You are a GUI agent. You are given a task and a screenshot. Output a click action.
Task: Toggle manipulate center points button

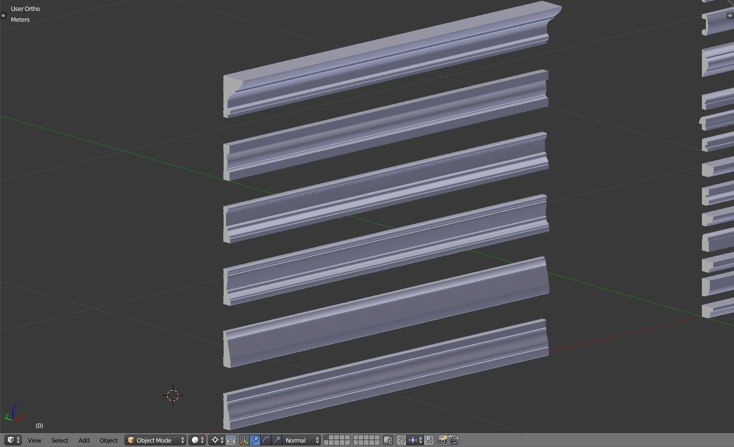(231, 440)
